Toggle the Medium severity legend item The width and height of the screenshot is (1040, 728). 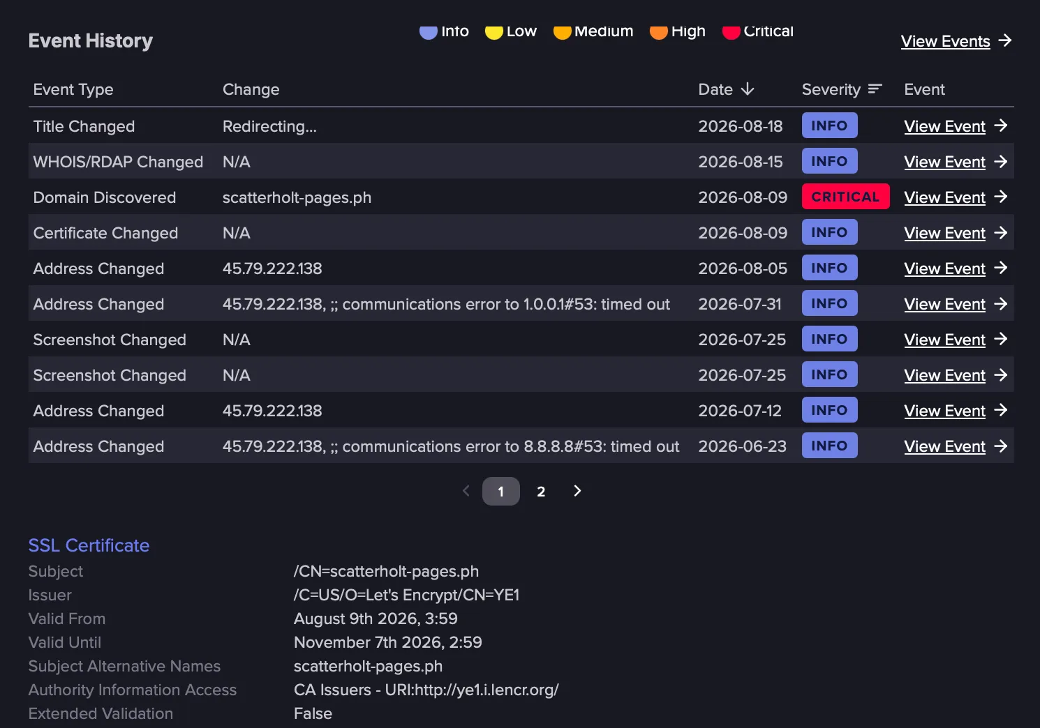click(593, 31)
